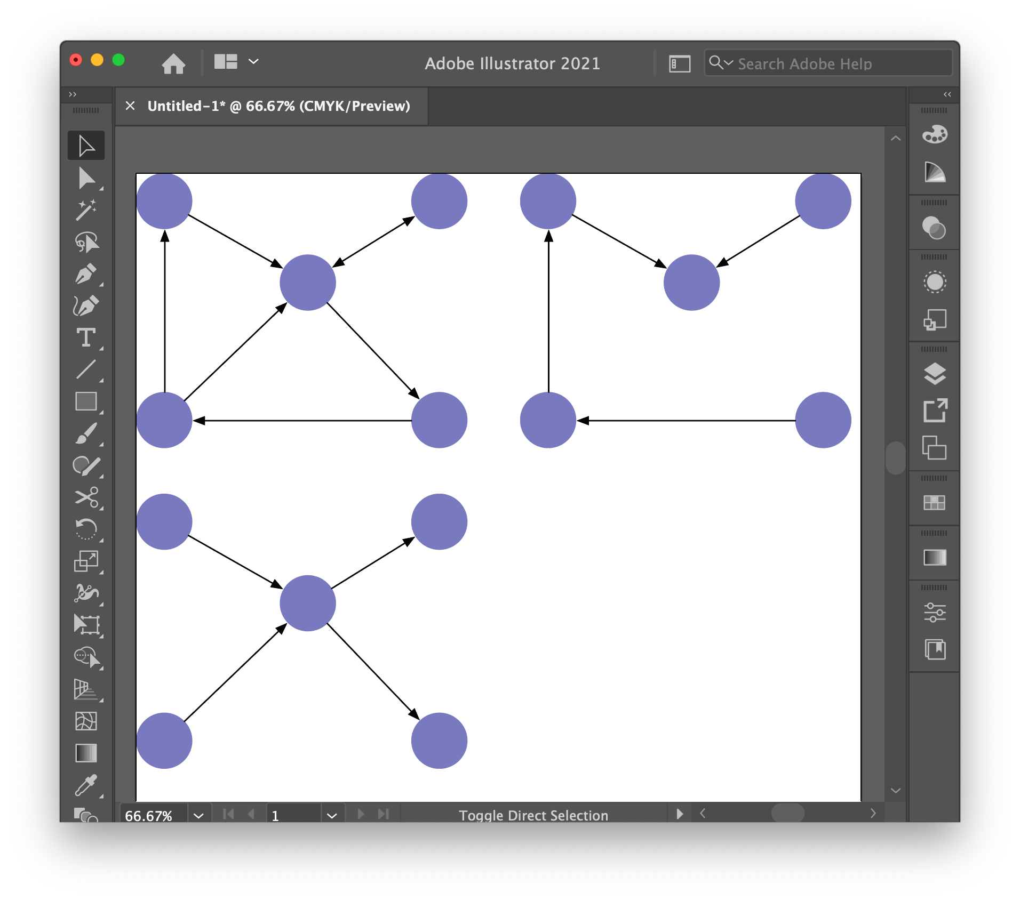
Task: Select the Untitled-1 document tab
Action: [278, 106]
